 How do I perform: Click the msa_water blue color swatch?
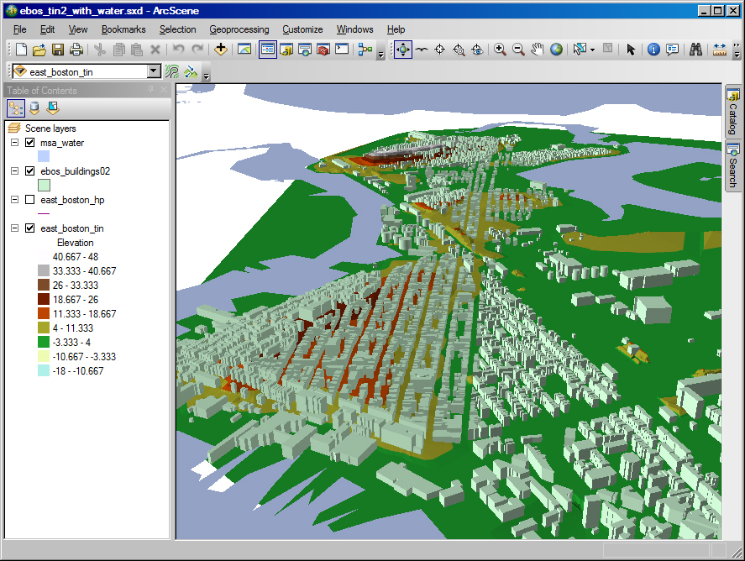click(x=43, y=156)
